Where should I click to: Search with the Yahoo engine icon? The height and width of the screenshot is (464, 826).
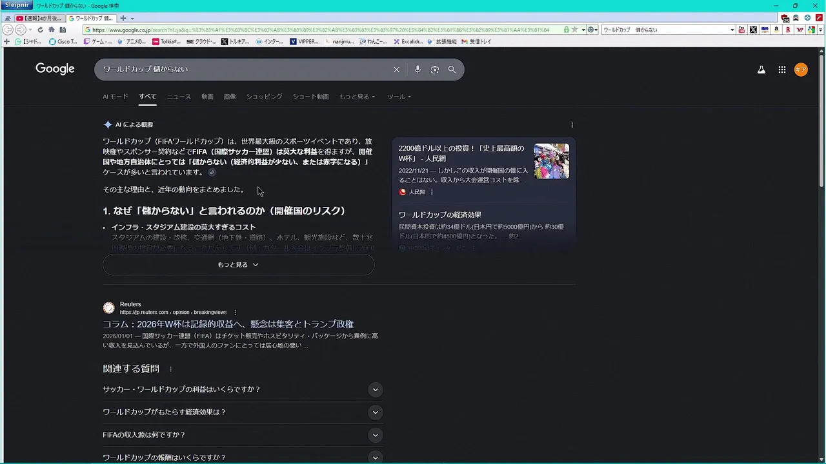[x=800, y=30]
